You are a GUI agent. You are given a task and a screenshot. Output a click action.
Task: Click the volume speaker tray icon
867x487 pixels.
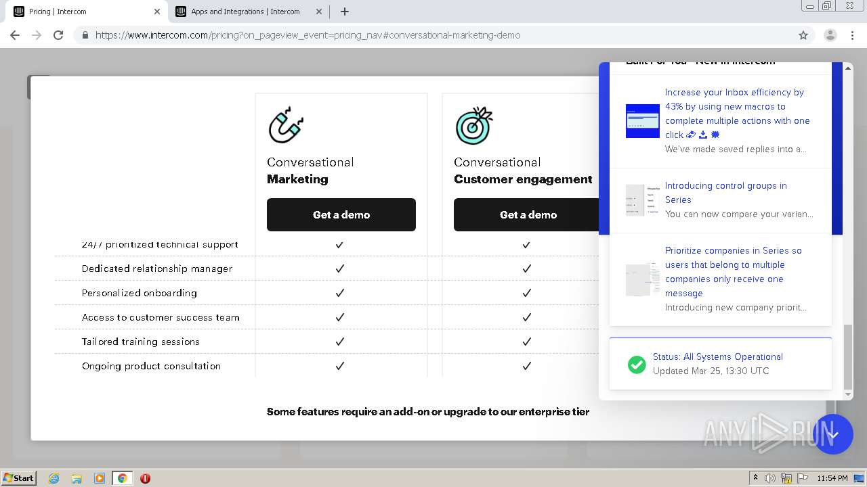[x=770, y=478]
